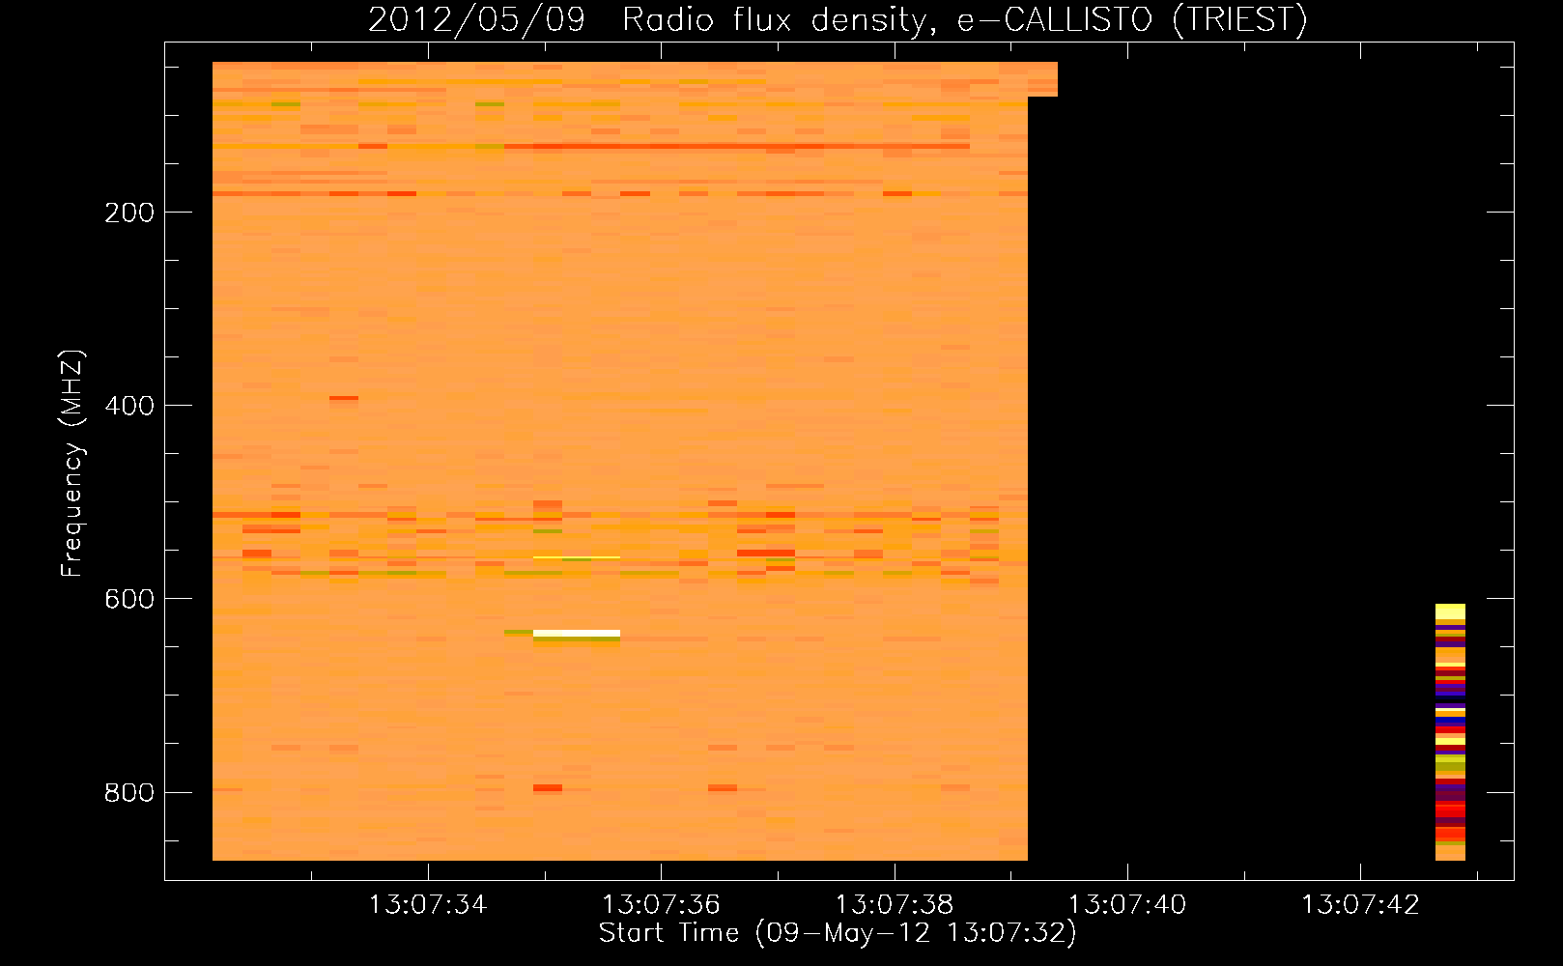Click the 600 frequency tick label
The height and width of the screenshot is (966, 1563).
pos(129,599)
